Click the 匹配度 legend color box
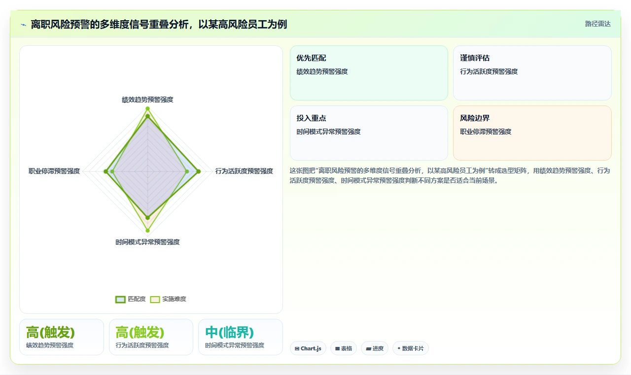631x375 pixels. (120, 299)
